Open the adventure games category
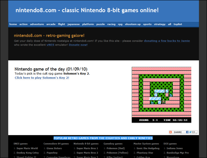Screen dimensions: 207x158 pos(37,24)
